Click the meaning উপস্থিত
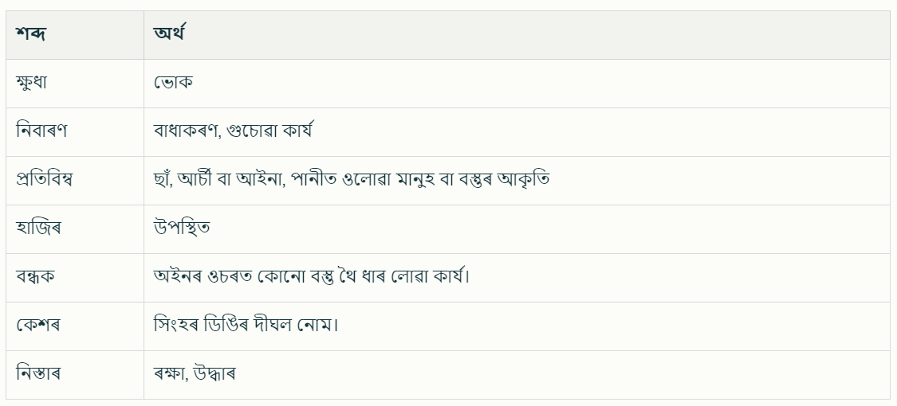Viewport: 897px width, 406px height. click(182, 228)
